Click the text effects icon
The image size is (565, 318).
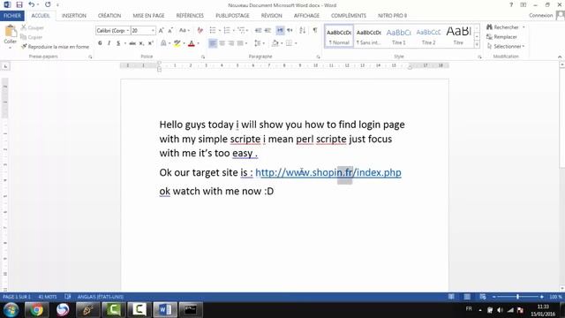click(x=163, y=43)
